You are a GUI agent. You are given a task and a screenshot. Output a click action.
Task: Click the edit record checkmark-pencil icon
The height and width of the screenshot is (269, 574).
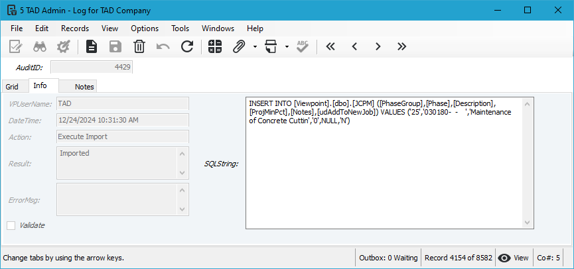[16, 46]
